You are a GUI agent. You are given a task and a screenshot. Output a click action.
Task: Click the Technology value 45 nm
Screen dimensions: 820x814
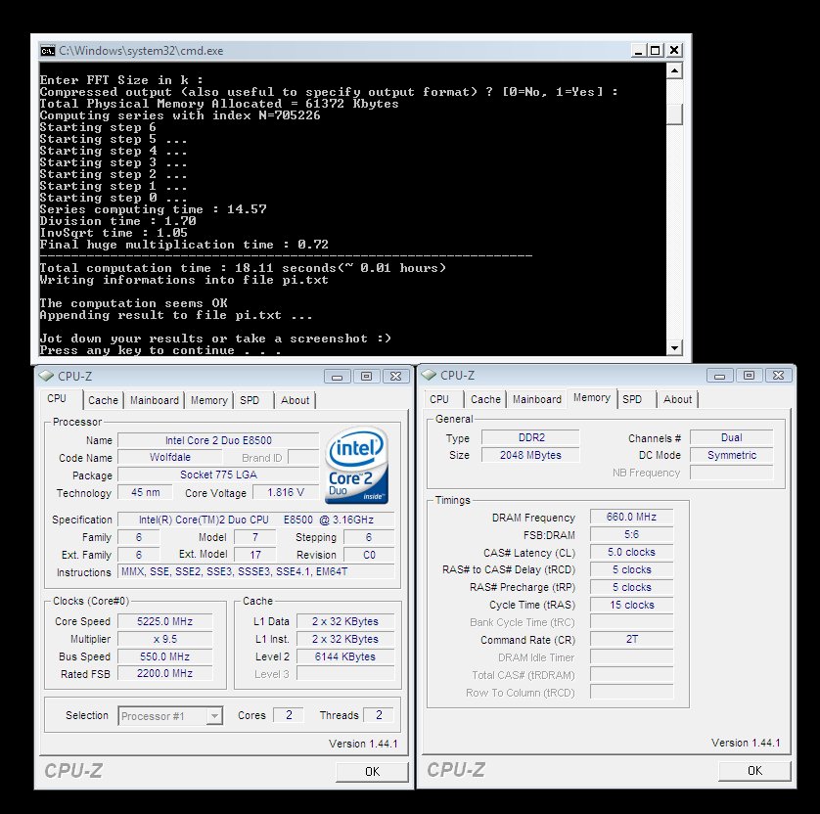[x=146, y=492]
